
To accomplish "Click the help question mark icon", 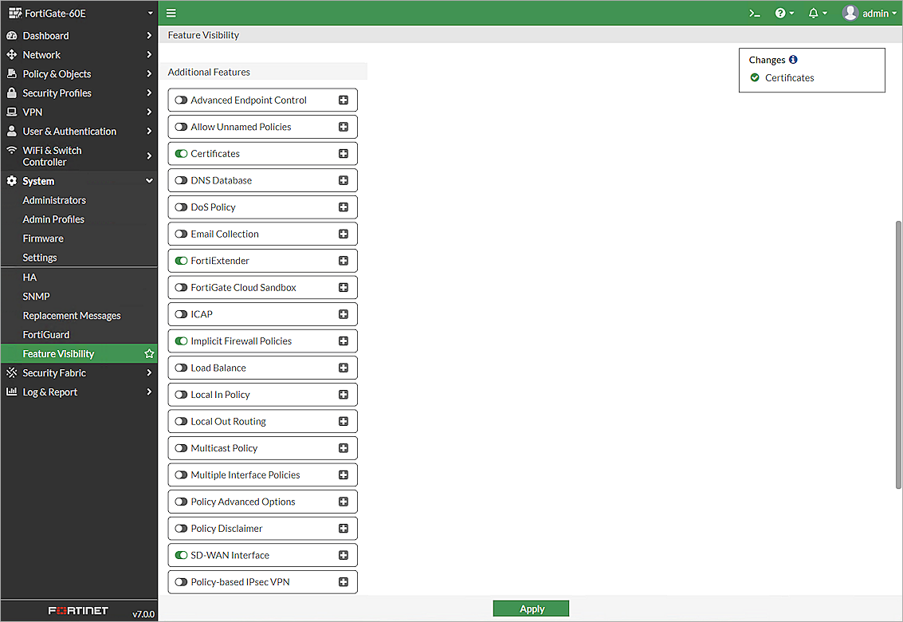I will 780,13.
